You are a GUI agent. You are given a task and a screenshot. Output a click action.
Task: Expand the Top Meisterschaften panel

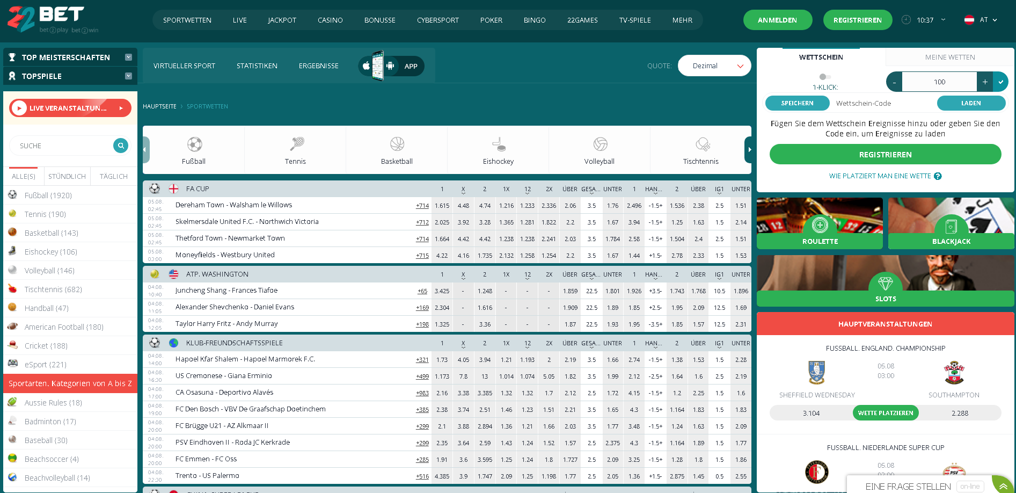coord(128,57)
